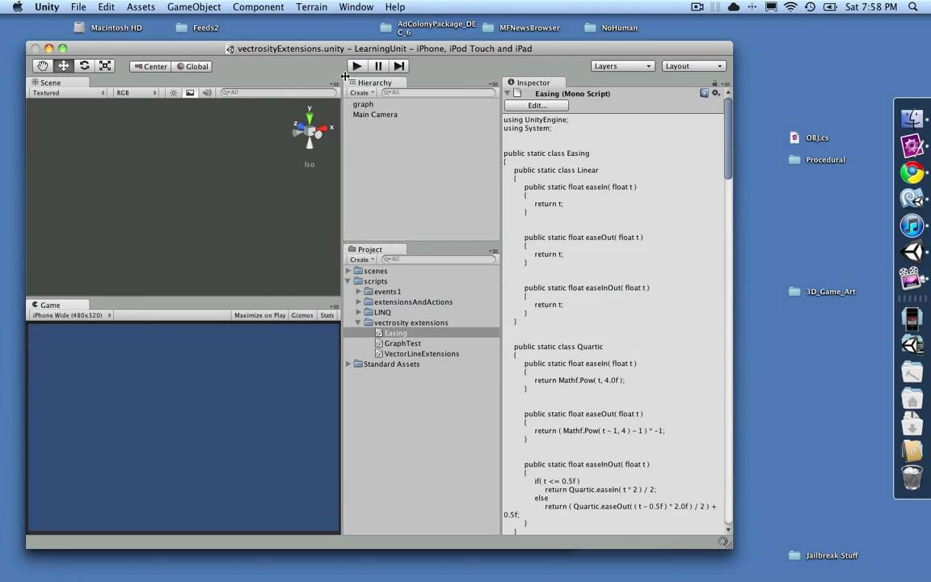Select the Project tab
Viewport: 931px width, 582px height.
tap(375, 250)
